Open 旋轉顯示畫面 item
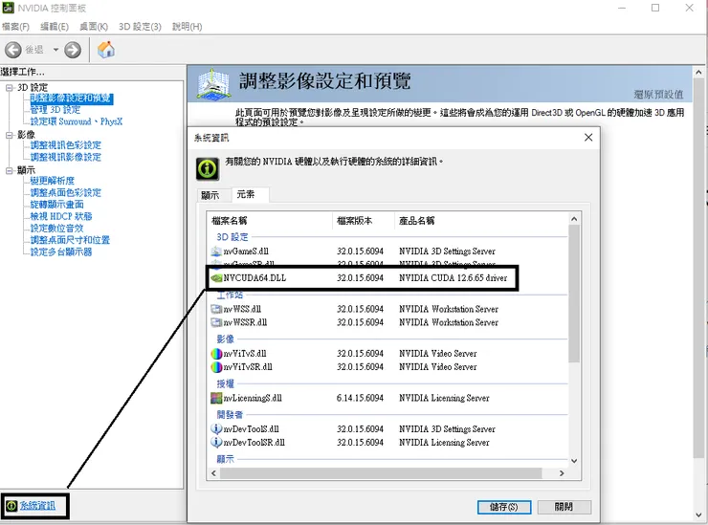This screenshot has height=525, width=708. click(x=56, y=205)
